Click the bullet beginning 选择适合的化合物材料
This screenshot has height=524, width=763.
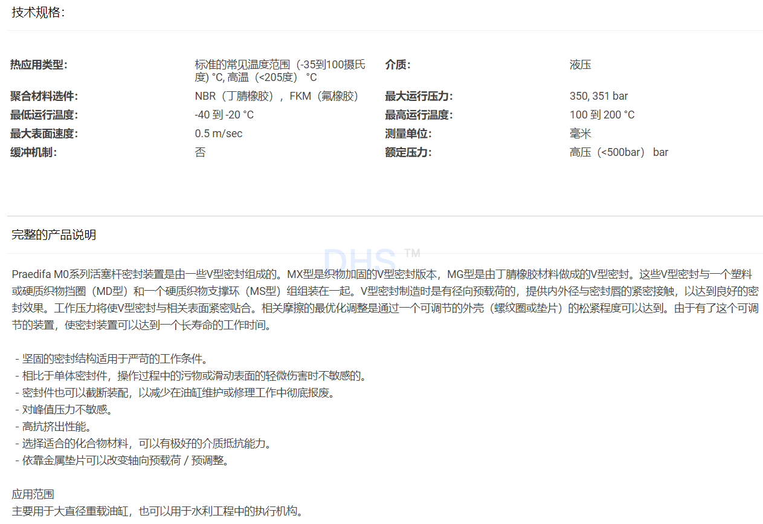(x=143, y=444)
